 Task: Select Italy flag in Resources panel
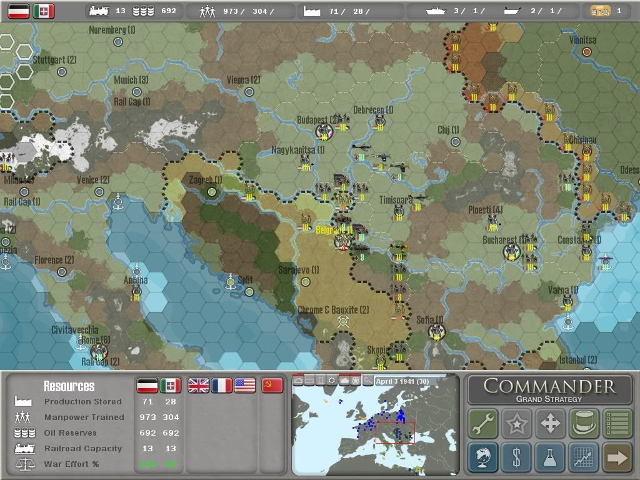pos(170,385)
